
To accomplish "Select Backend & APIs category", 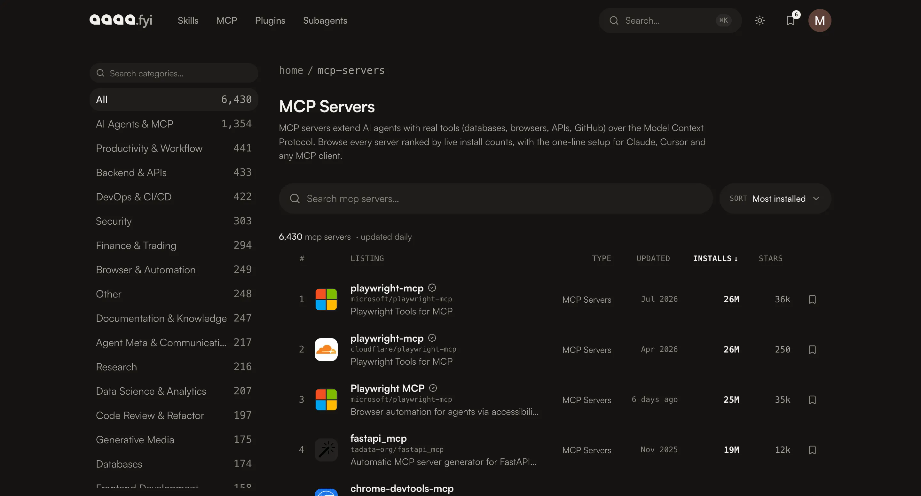I will pos(174,172).
